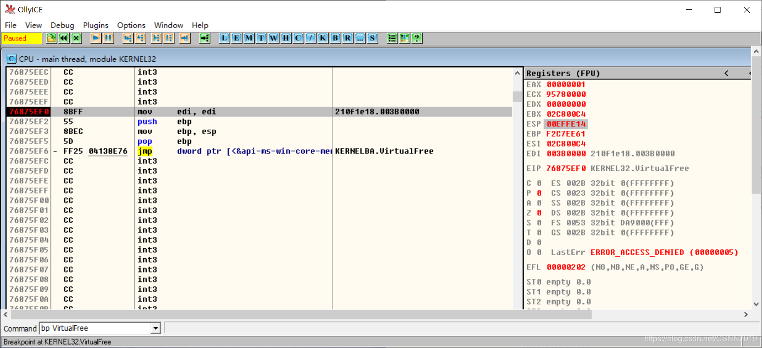Select EAX register value 00000001
This screenshot has width=762, height=348.
pos(566,84)
